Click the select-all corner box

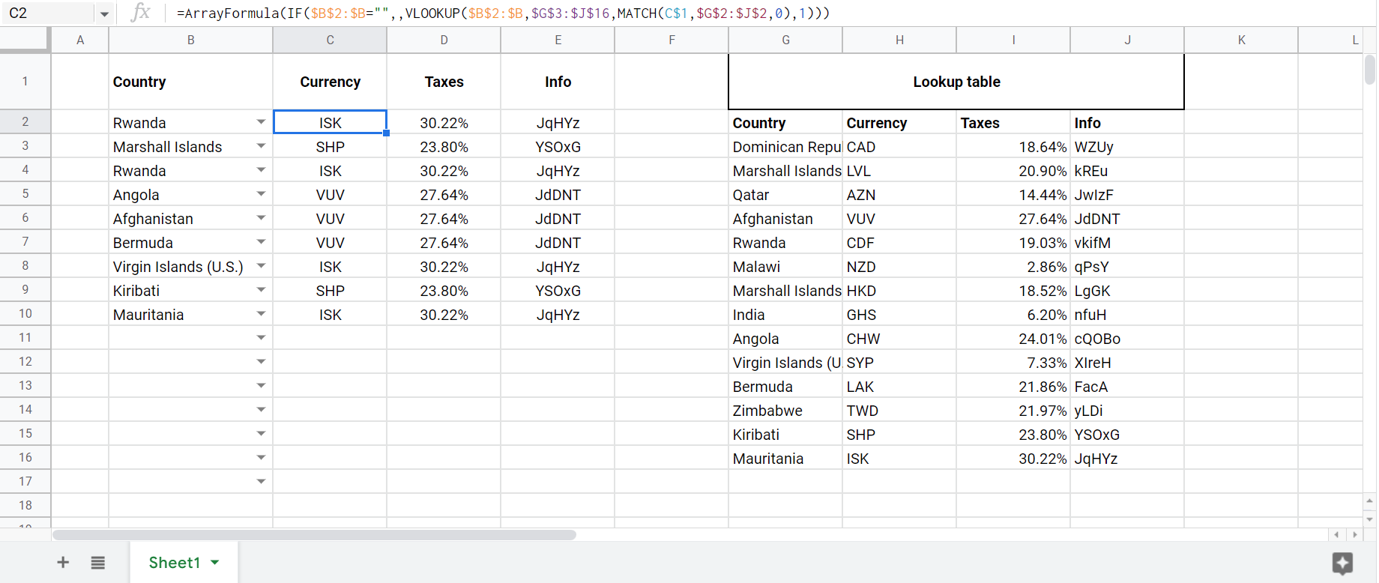coord(25,40)
